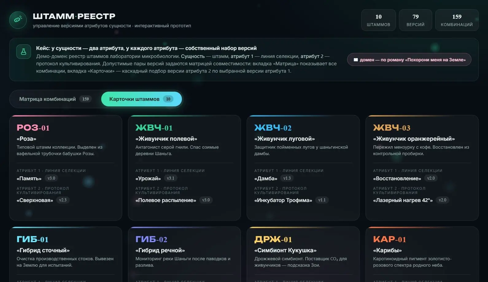Click the 159 count badge on Матрица tab

coord(86,99)
